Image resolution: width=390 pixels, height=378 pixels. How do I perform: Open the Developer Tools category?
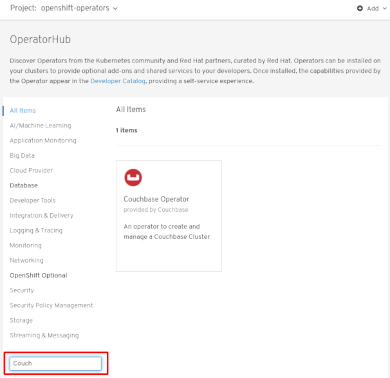(x=32, y=200)
